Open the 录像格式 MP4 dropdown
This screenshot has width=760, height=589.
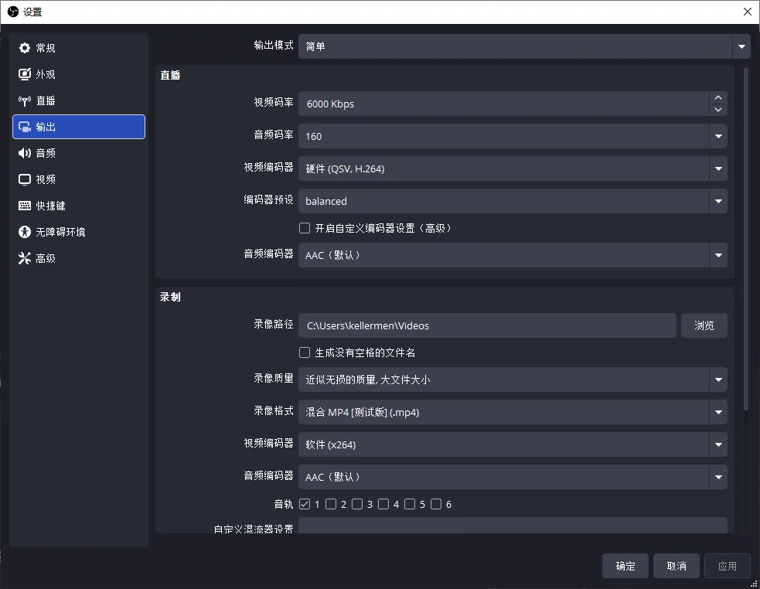tap(719, 412)
